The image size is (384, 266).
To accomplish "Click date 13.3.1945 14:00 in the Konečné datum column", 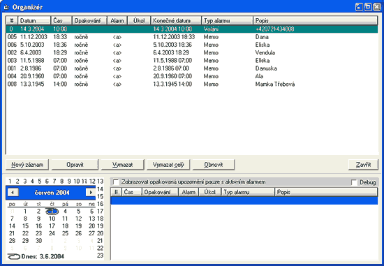I will [172, 84].
